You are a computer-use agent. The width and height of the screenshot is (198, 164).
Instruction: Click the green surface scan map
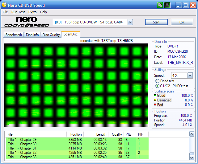[x=76, y=85]
